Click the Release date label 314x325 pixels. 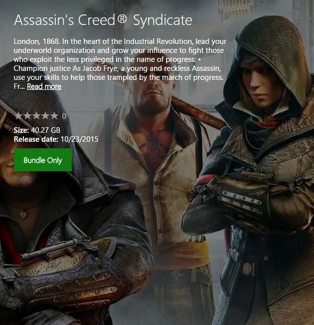36,139
